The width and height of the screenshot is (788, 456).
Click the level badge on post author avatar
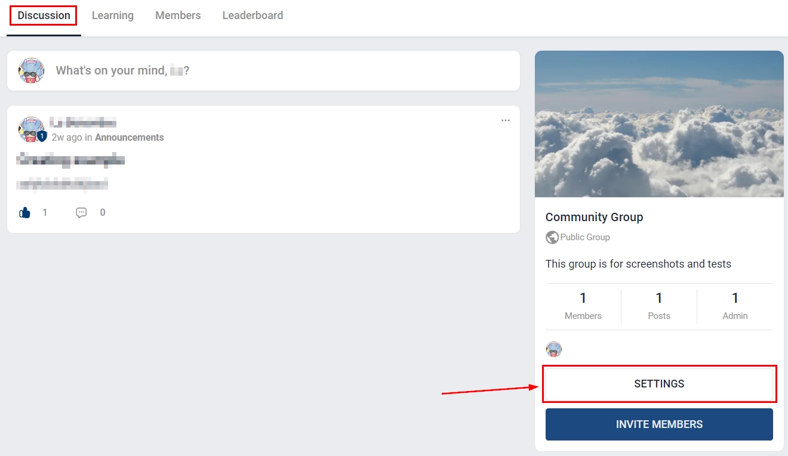point(42,137)
